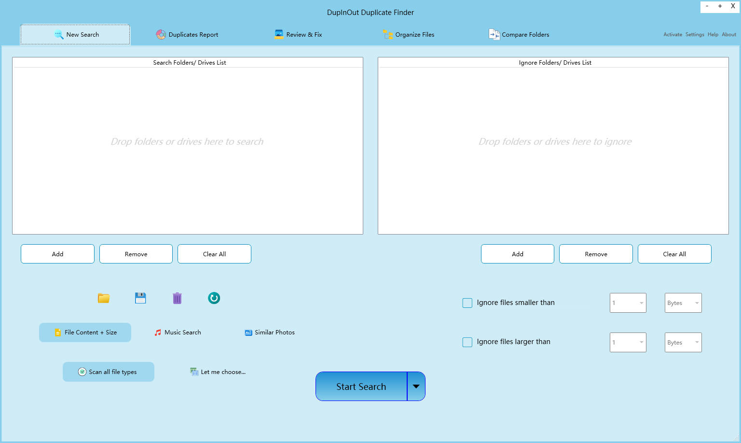
Task: Click the Activate link
Action: point(672,35)
